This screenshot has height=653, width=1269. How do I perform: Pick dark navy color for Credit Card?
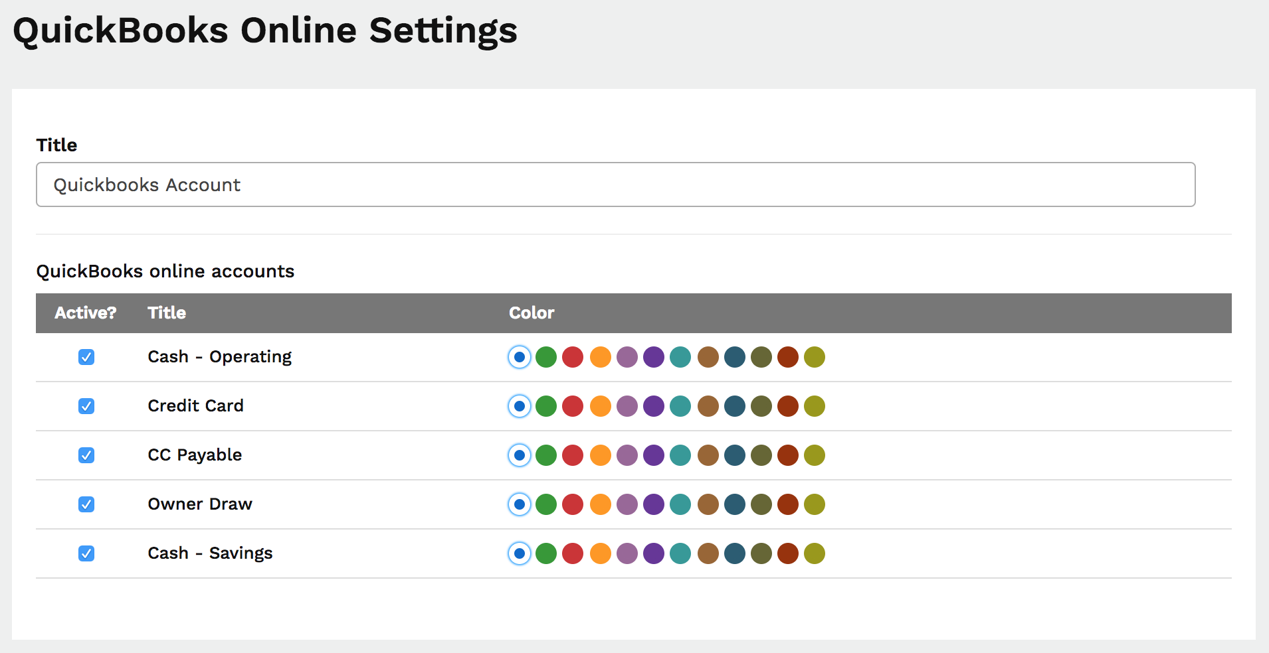pyautogui.click(x=735, y=406)
